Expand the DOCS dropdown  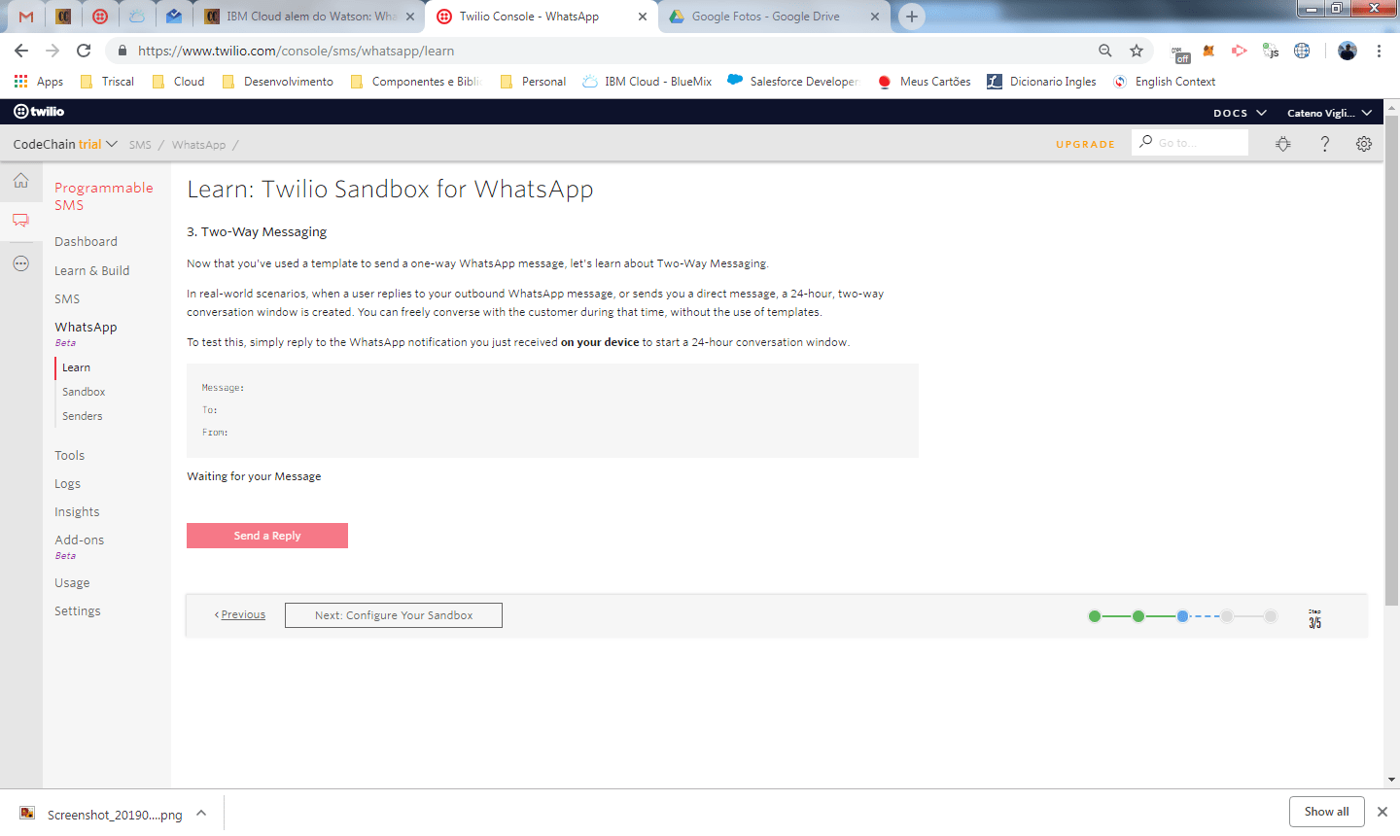pyautogui.click(x=1240, y=113)
